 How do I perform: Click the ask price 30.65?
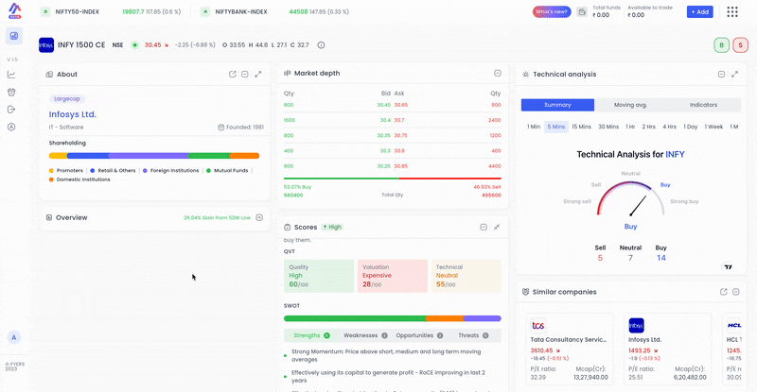pyautogui.click(x=400, y=105)
